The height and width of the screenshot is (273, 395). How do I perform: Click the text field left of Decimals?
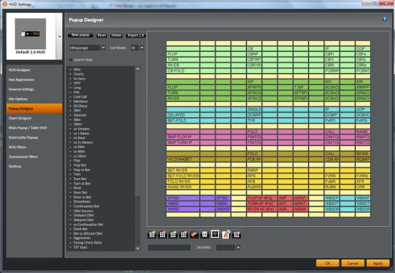tap(169, 247)
